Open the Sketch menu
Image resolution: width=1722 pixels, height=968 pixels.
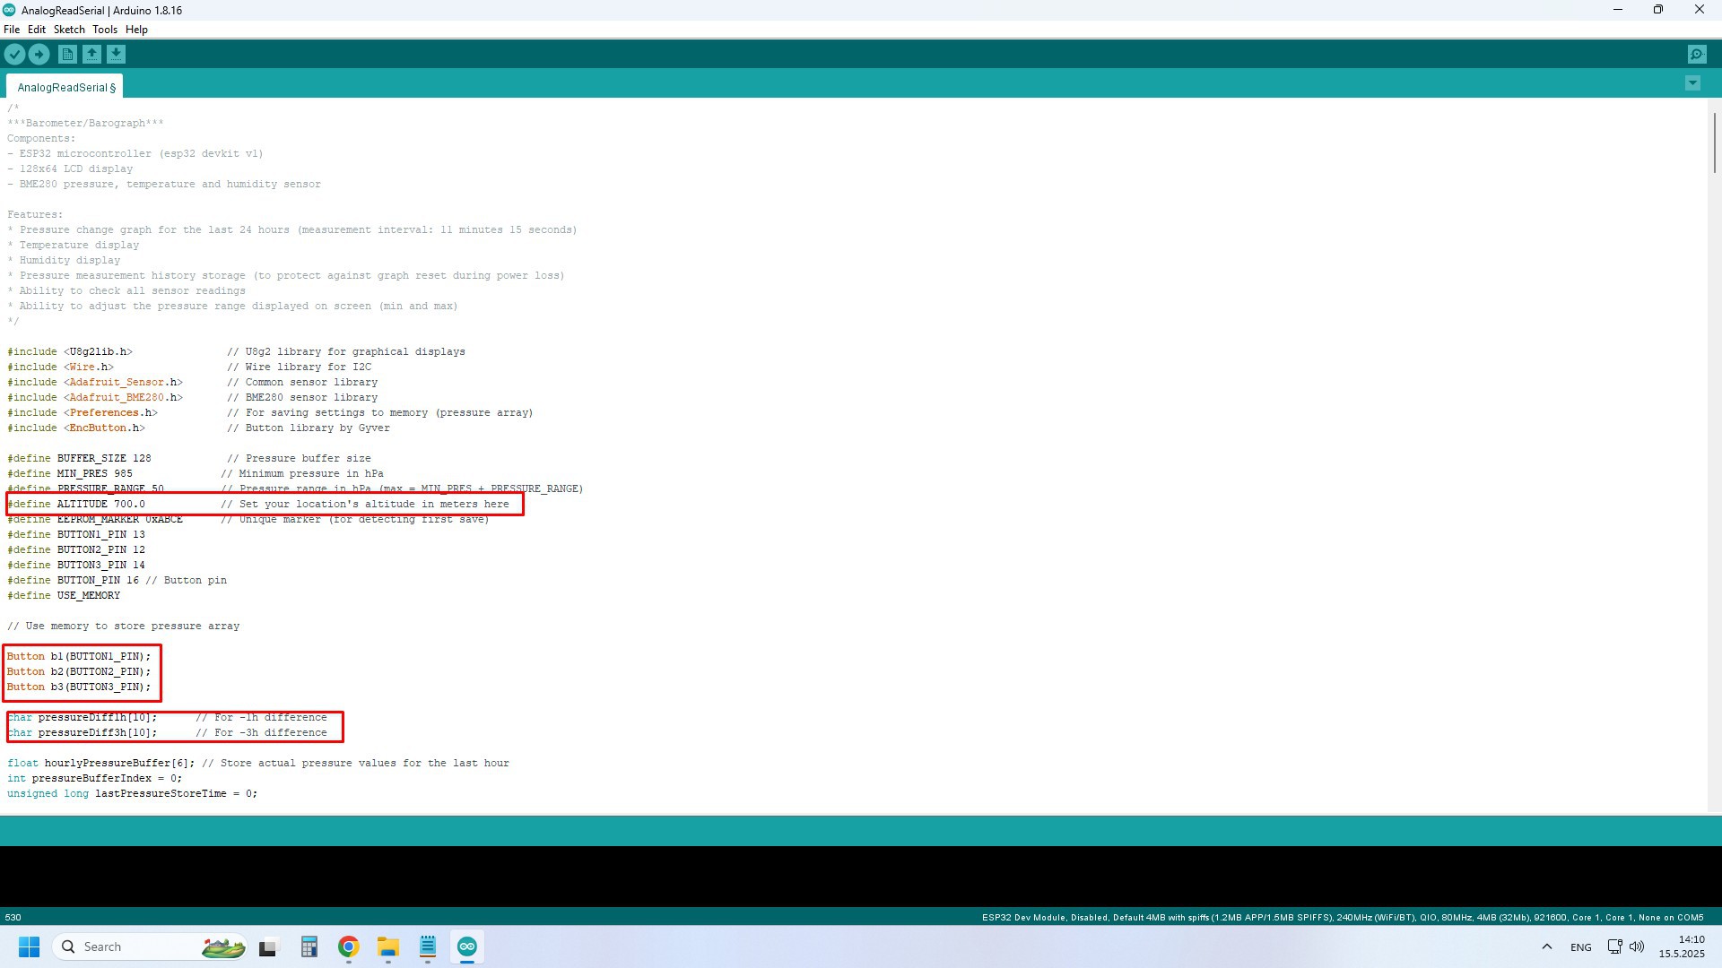[69, 30]
